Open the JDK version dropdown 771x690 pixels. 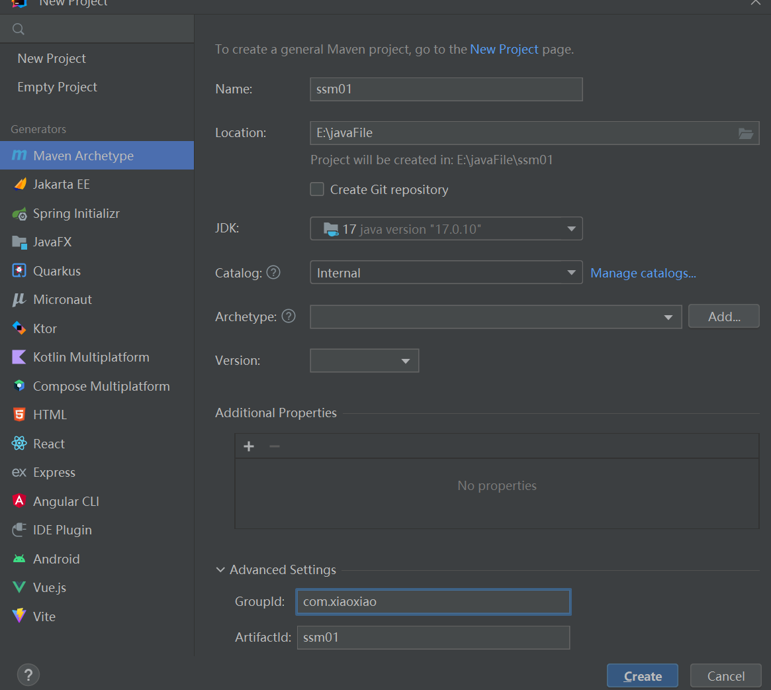click(x=446, y=229)
